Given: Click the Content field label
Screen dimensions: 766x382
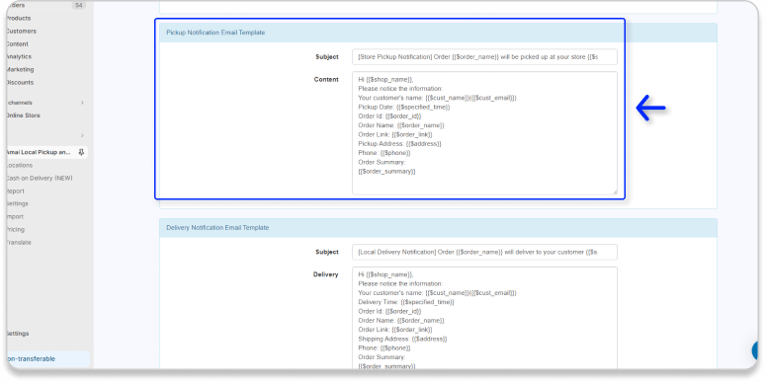Looking at the screenshot, I should click(x=326, y=80).
